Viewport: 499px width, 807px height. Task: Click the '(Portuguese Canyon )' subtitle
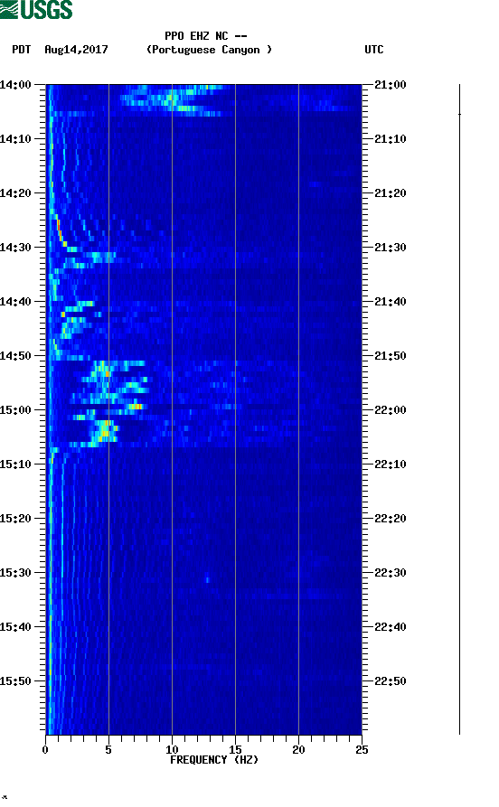209,50
